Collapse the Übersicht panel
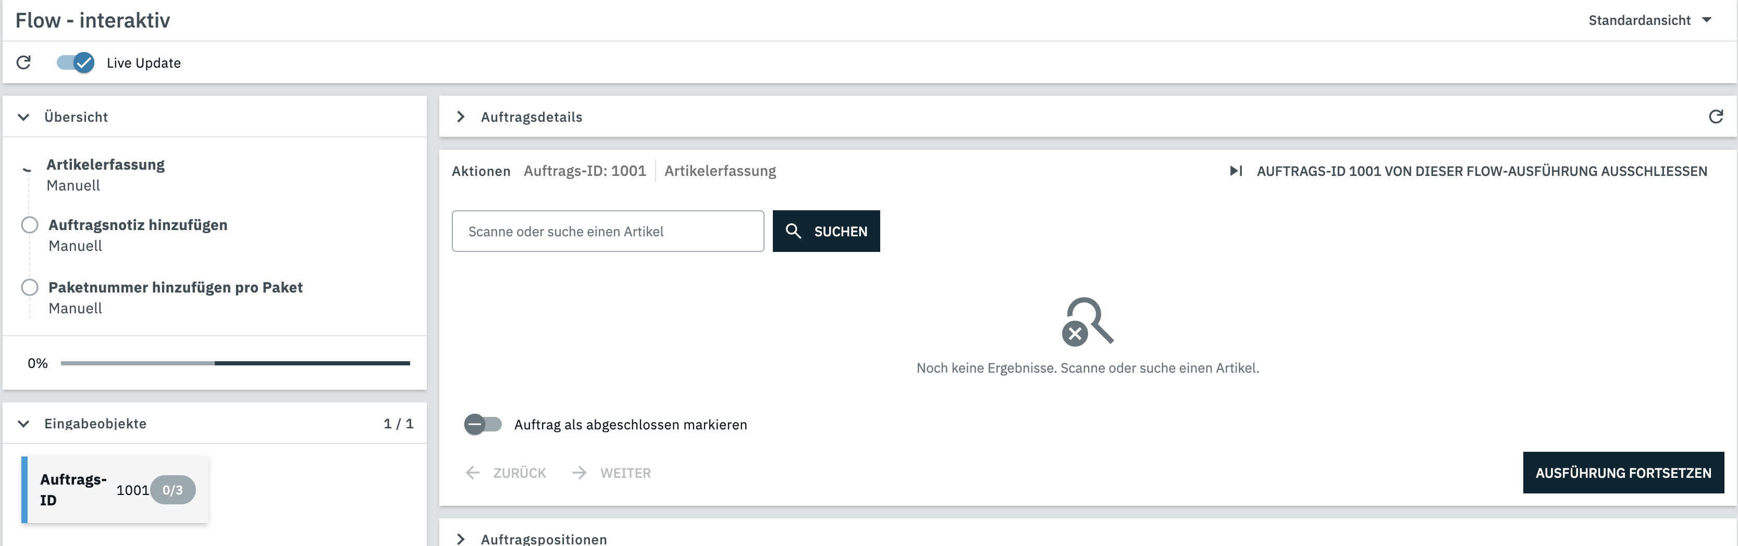Screen dimensions: 1738x546 (x=23, y=117)
